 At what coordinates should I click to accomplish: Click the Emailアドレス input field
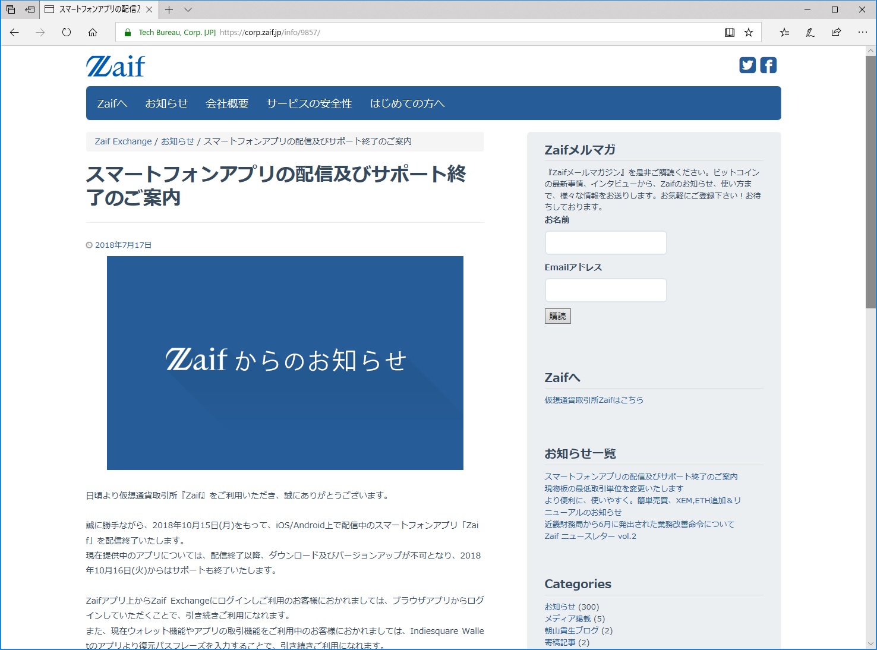point(606,290)
